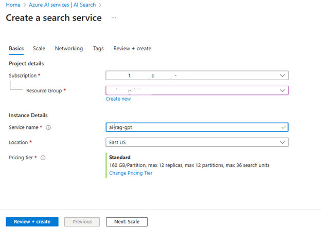Open the Resource Group dropdown
The image size is (321, 228).
(282, 90)
